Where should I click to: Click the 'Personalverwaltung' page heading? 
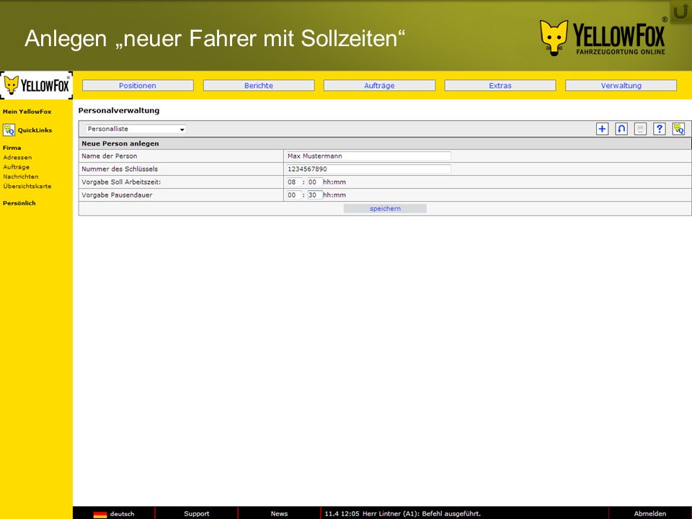tap(119, 111)
